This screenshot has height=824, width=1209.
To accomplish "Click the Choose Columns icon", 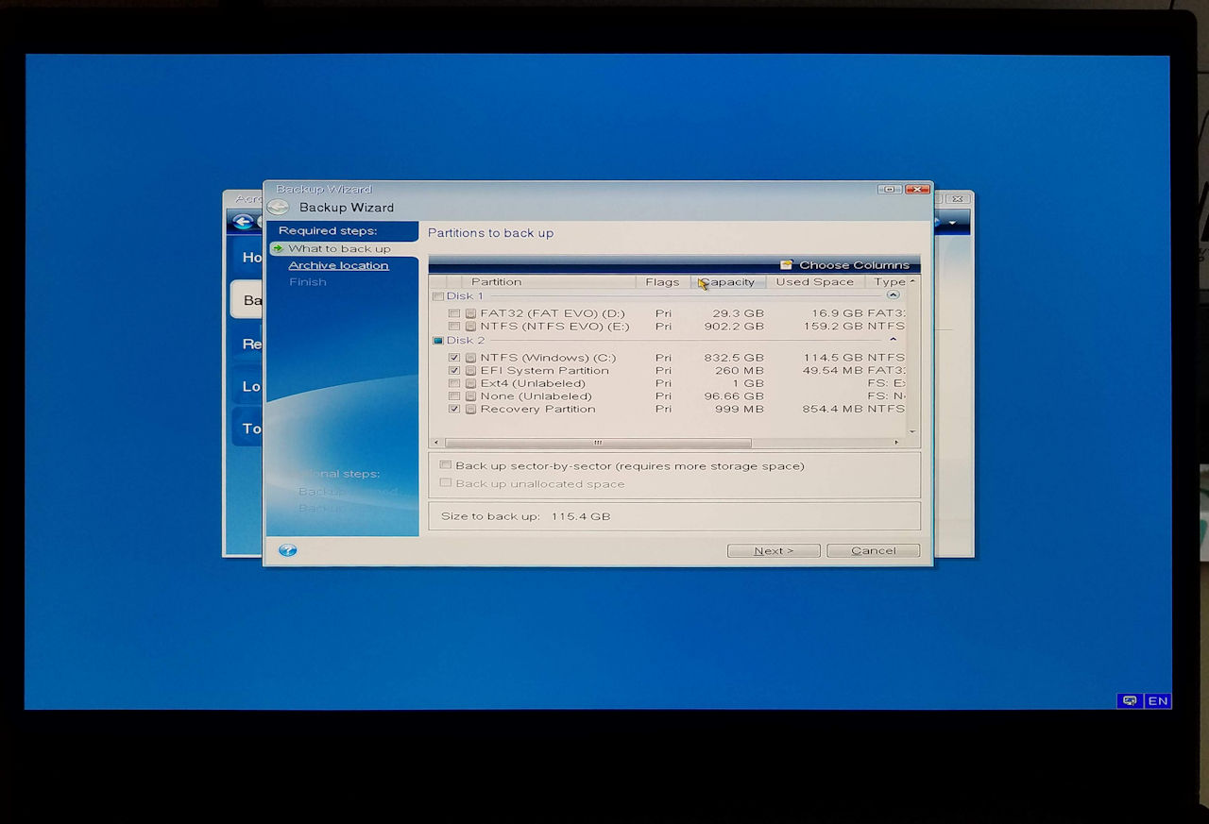I will (787, 265).
